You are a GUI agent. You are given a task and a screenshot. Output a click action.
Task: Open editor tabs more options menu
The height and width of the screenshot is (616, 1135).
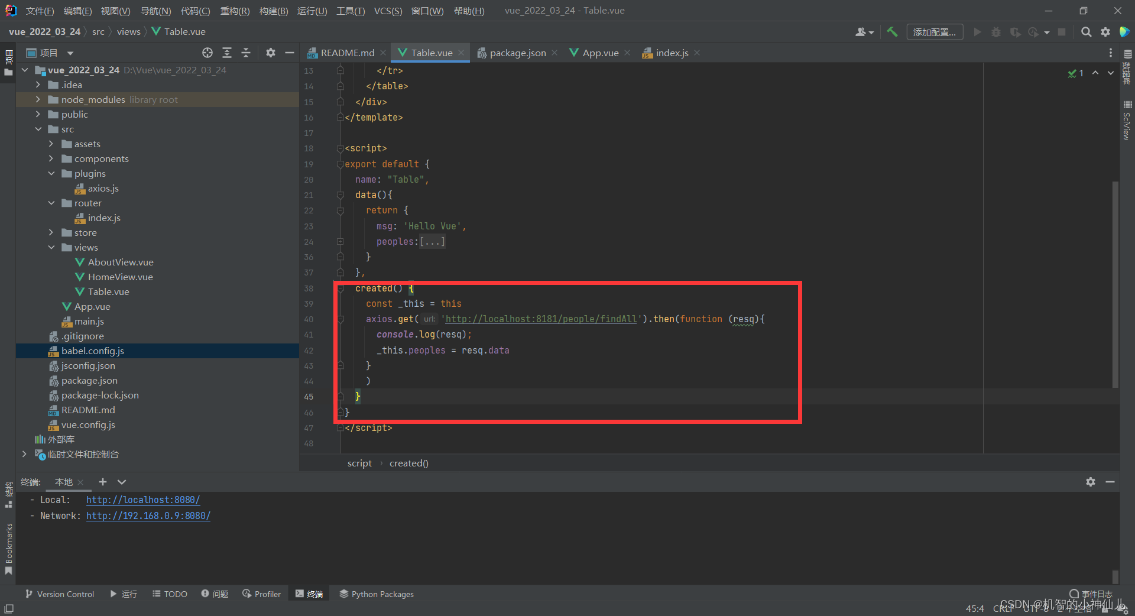click(x=1111, y=53)
